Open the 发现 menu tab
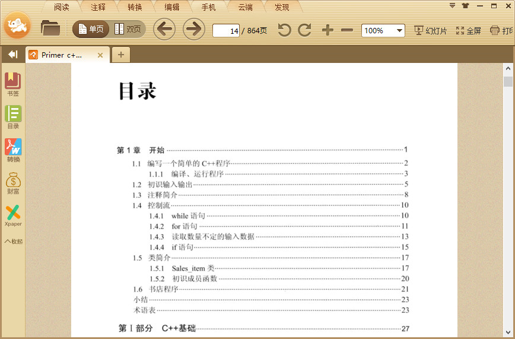The width and height of the screenshot is (515, 339). tap(282, 7)
